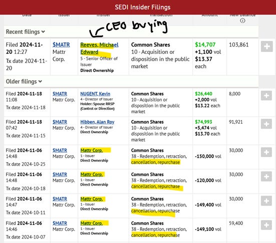Viewport: 276px width, 243px height.
Task: Select the $13.22 each price
Action: click(207, 106)
